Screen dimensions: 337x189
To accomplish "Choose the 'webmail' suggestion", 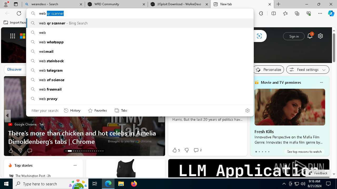I will pos(140,51).
